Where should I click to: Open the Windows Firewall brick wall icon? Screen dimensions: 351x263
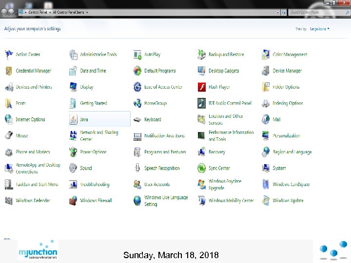click(73, 201)
